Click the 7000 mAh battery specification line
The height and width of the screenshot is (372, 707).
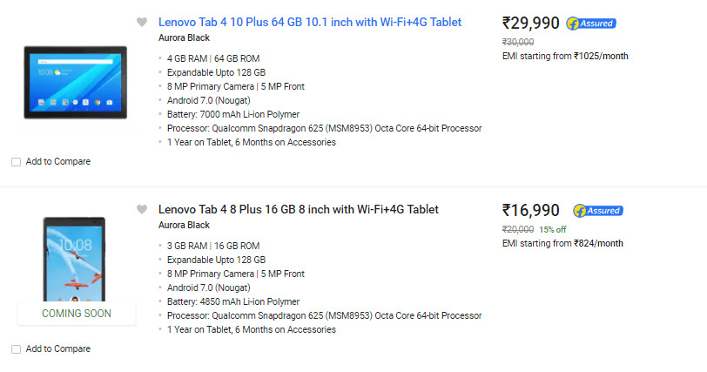click(x=233, y=114)
